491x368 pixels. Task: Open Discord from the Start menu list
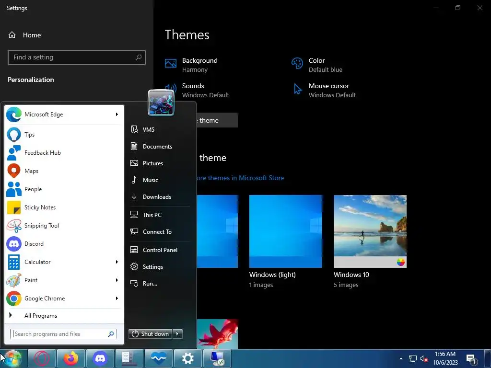coord(63,244)
